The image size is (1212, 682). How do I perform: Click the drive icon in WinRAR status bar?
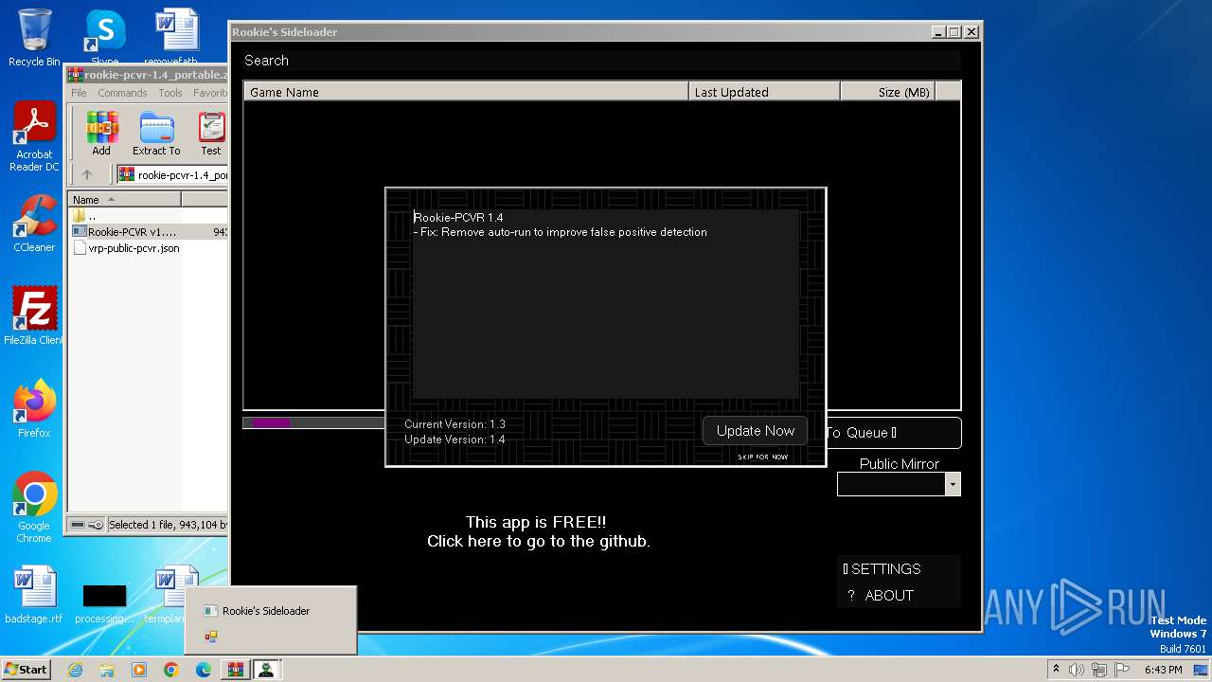coord(80,525)
